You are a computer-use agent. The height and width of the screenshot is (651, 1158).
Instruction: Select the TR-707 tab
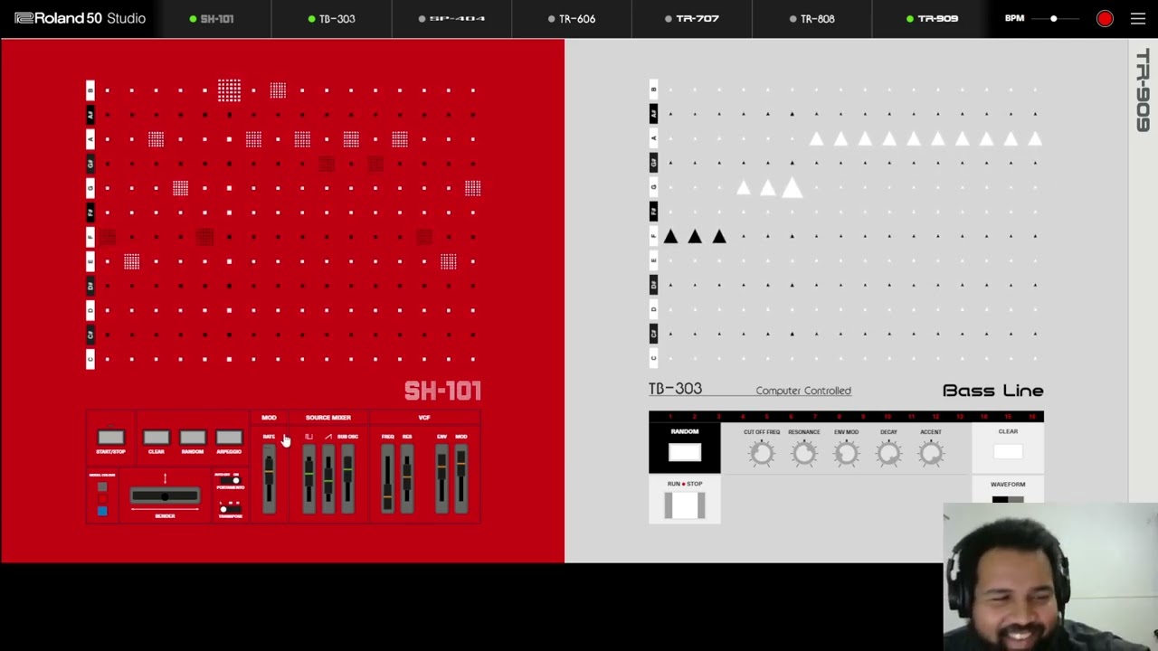691,18
